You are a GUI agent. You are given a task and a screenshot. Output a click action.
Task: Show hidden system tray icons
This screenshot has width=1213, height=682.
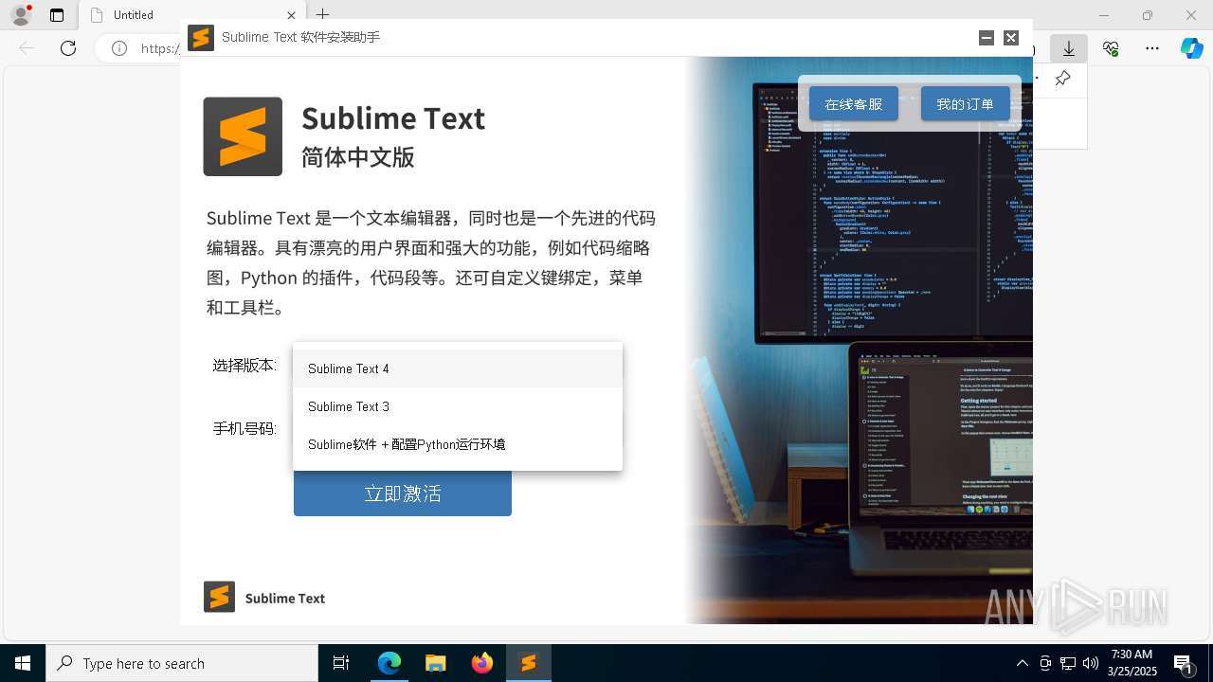(x=1022, y=663)
